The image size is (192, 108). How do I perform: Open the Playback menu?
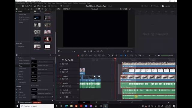point(59,3)
